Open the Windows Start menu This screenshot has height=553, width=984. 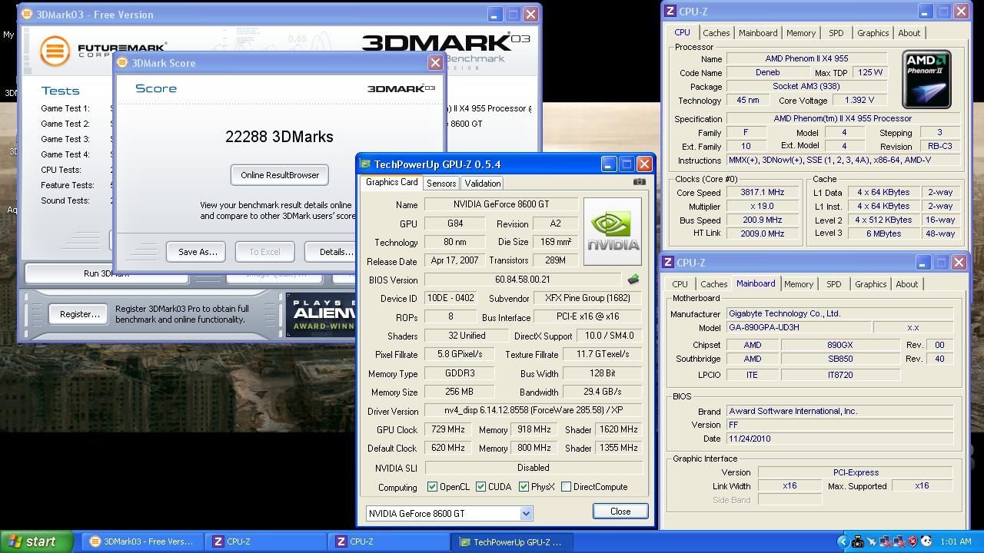coord(37,541)
